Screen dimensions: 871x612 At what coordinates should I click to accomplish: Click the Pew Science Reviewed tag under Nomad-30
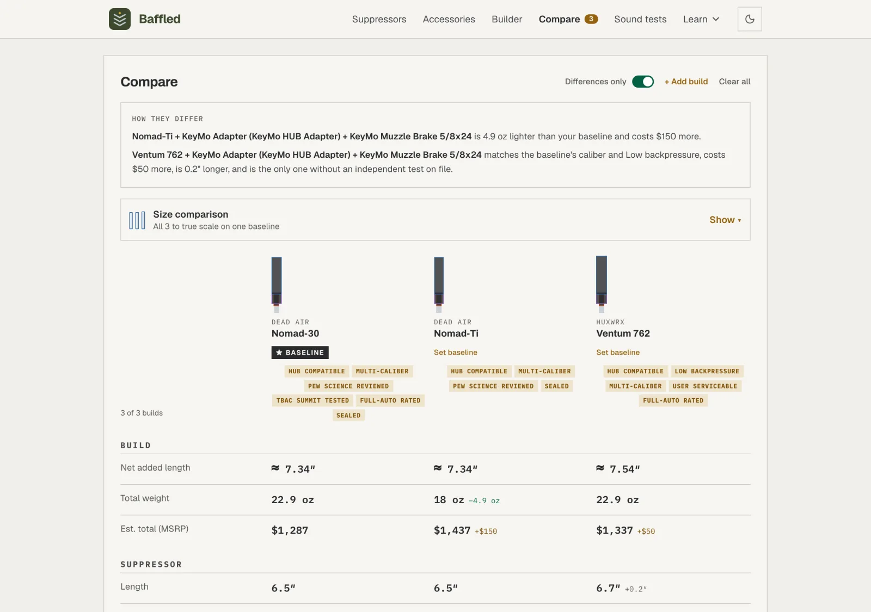[x=348, y=386]
